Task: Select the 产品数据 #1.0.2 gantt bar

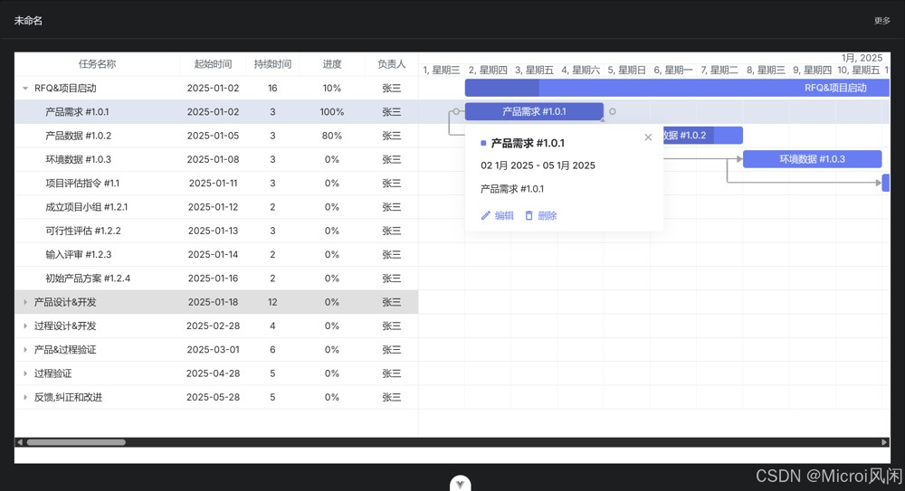Action: 702,136
